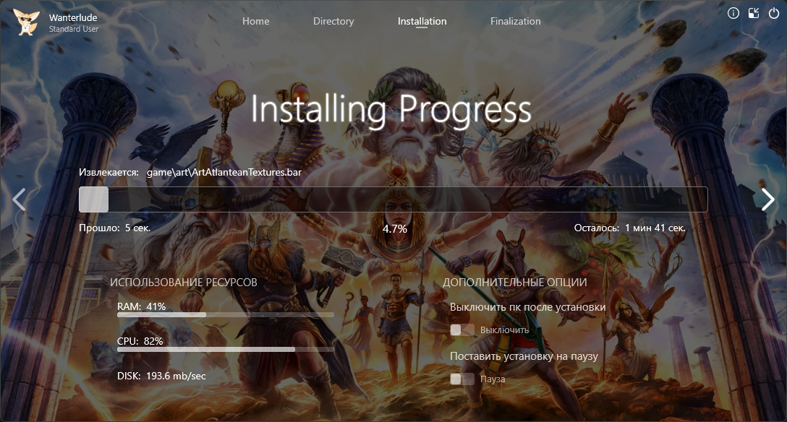This screenshot has height=422, width=787.
Task: Click the Standard User label
Action: (74, 29)
